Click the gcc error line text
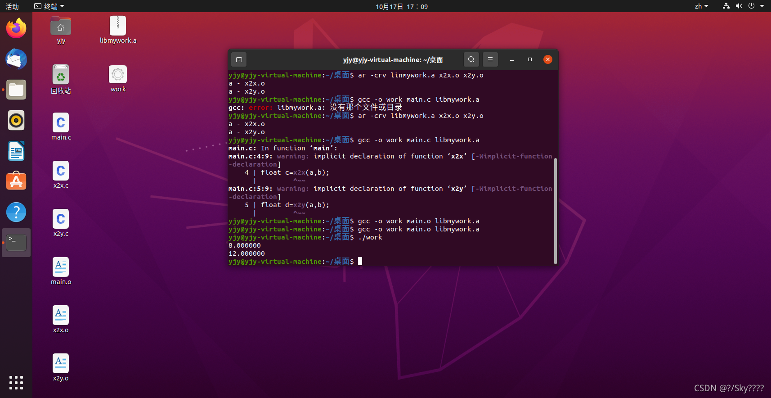Viewport: 771px width, 398px height. pyautogui.click(x=315, y=107)
